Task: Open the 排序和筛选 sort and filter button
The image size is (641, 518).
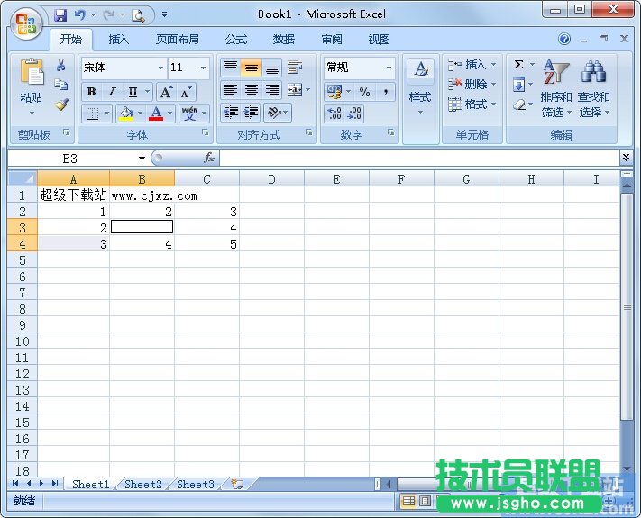Action: click(x=555, y=90)
